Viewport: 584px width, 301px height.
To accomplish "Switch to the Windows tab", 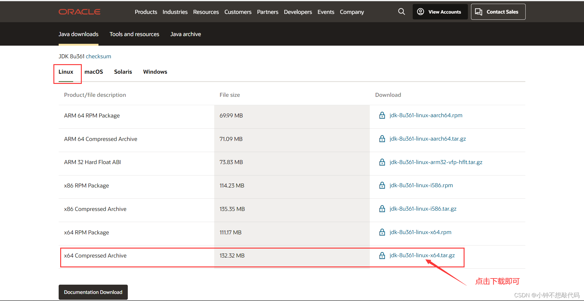I will pos(155,72).
